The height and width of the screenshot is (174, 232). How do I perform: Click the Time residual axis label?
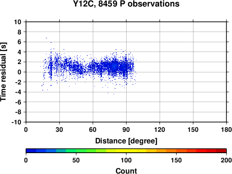[x=3, y=72]
